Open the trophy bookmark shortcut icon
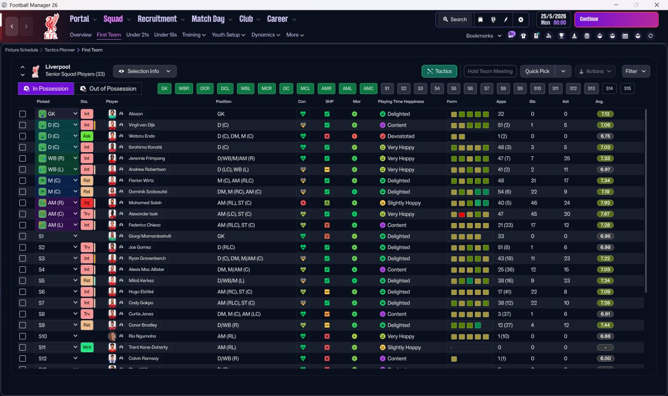The image size is (668, 396). point(562,36)
